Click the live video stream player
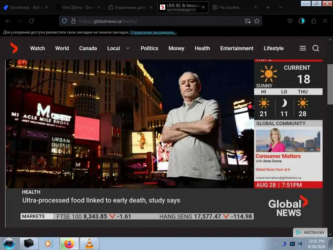The height and width of the screenshot is (250, 333). [x=164, y=144]
